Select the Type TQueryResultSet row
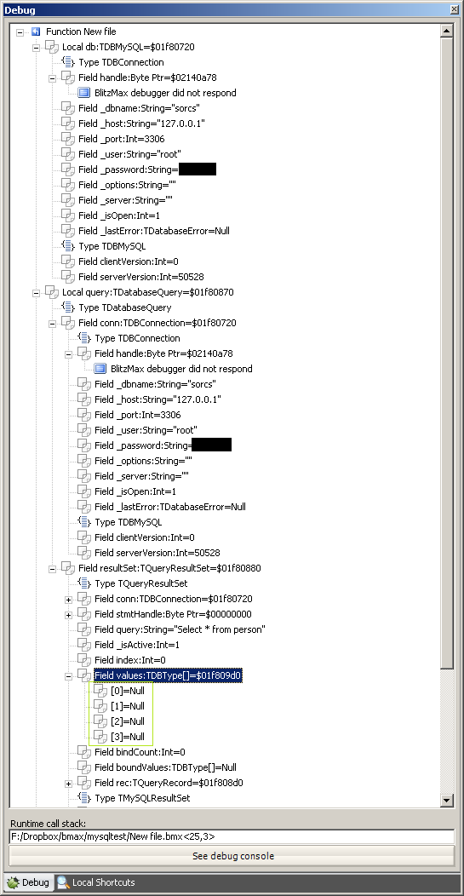Image resolution: width=464 pixels, height=896 pixels. click(x=140, y=584)
